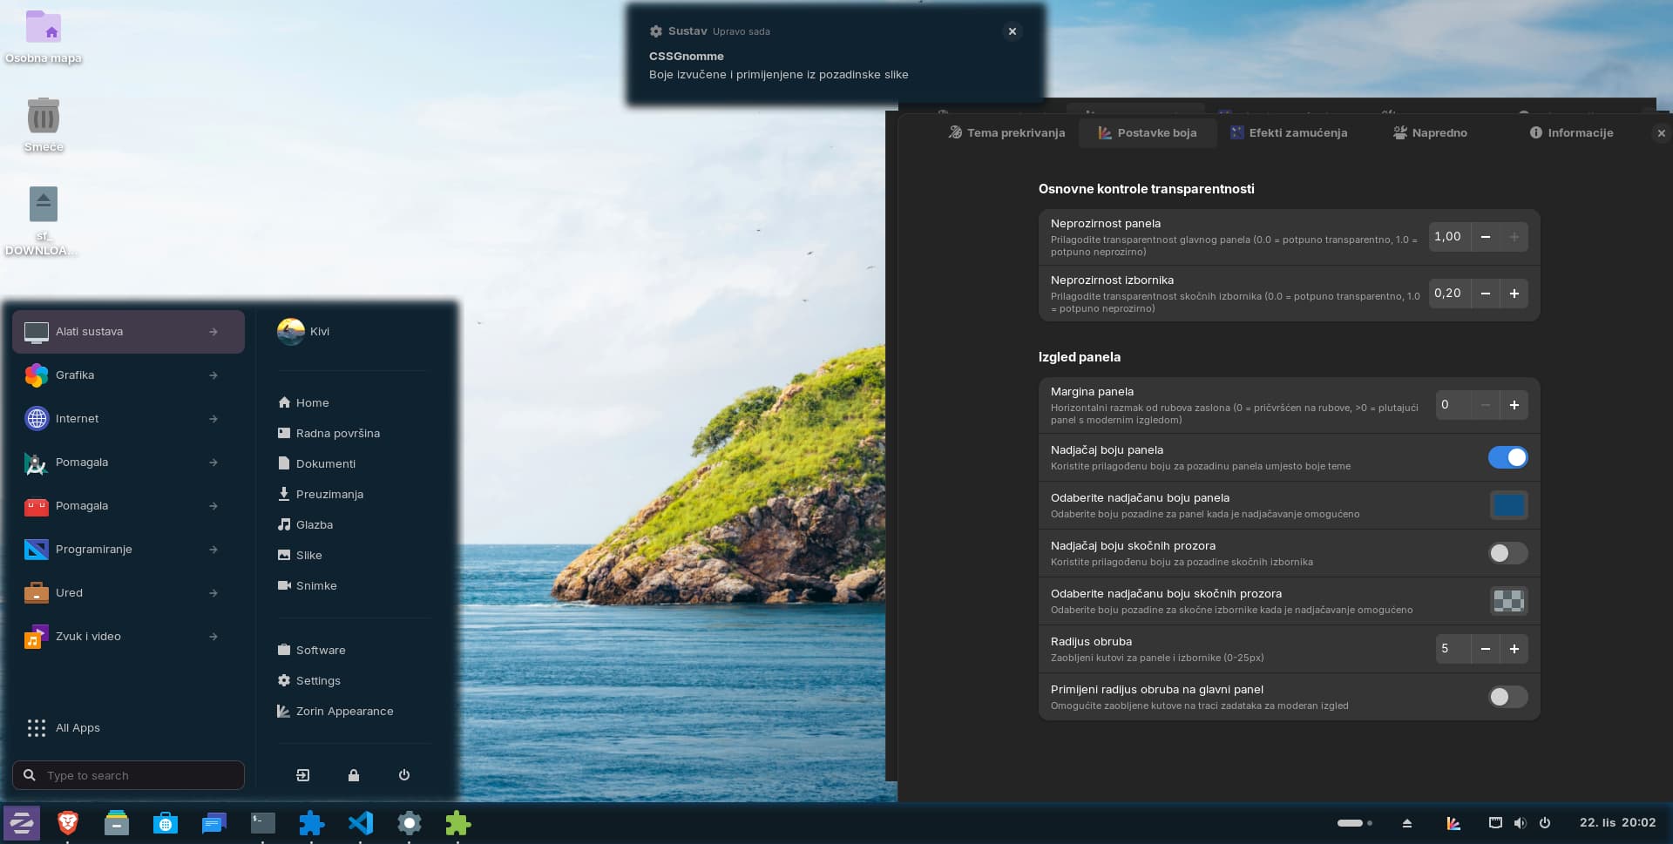Image resolution: width=1673 pixels, height=844 pixels.
Task: Enable Nadjačaj boju skočnih prozora toggle
Action: click(1507, 553)
